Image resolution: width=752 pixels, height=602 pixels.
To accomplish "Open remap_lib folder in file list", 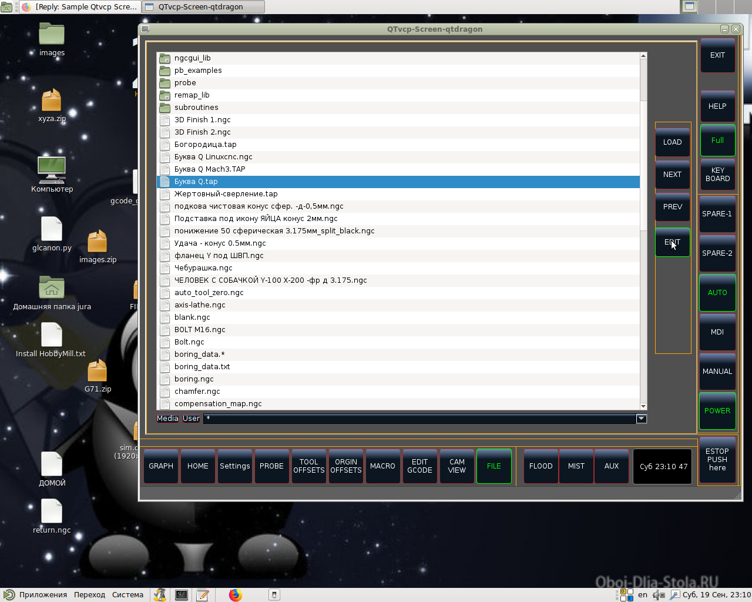I will point(398,95).
